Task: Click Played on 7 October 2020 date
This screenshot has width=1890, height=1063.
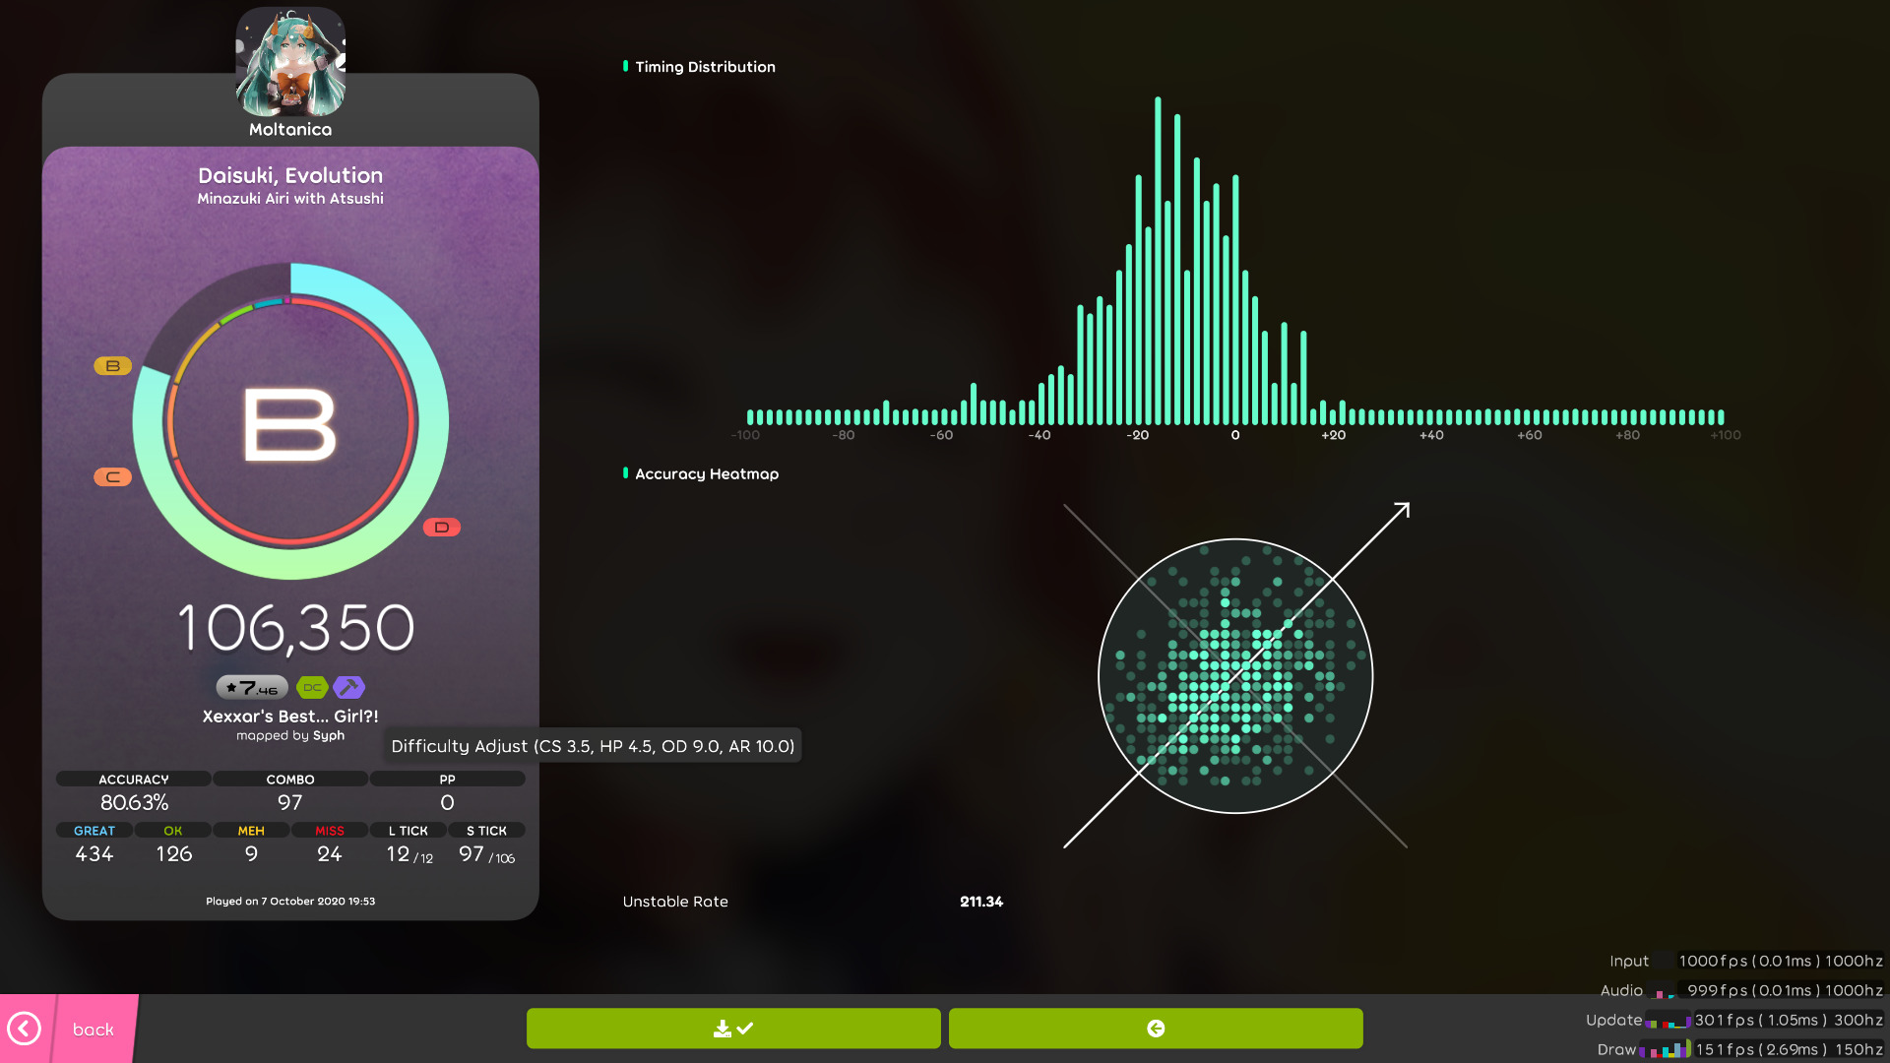Action: click(x=290, y=901)
